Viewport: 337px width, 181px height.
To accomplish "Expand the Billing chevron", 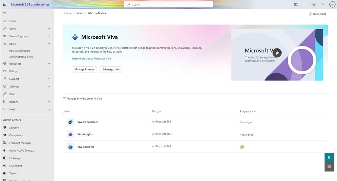I will [x=49, y=71].
